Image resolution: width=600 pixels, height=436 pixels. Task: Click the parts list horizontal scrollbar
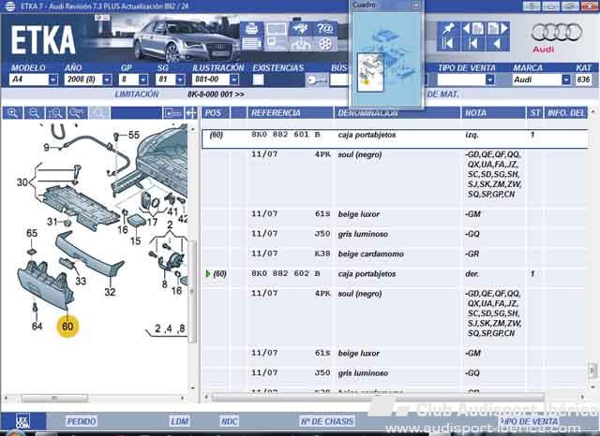pos(377,398)
